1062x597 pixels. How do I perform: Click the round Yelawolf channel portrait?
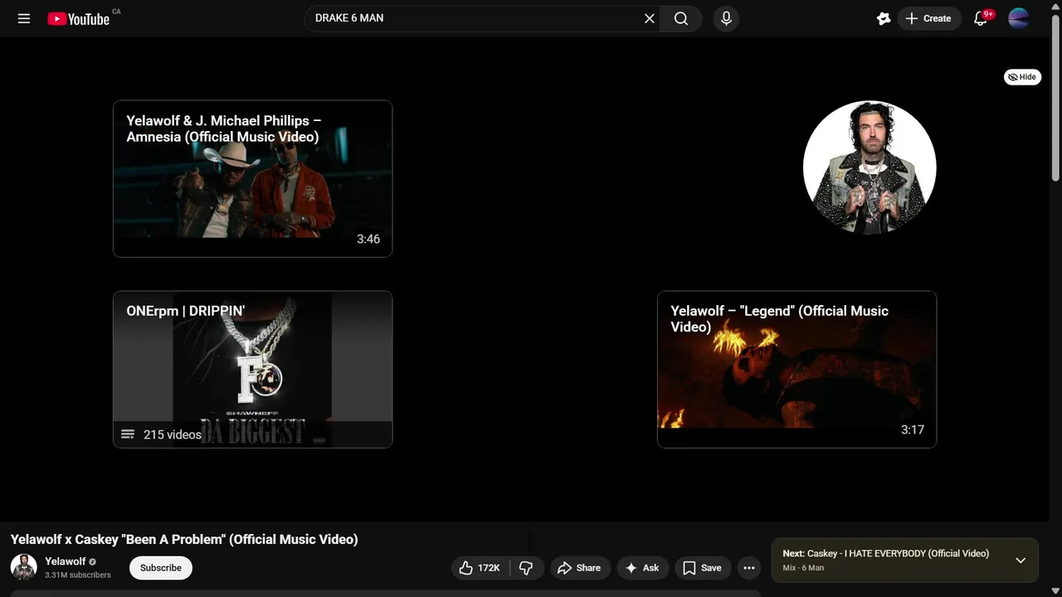(x=870, y=167)
